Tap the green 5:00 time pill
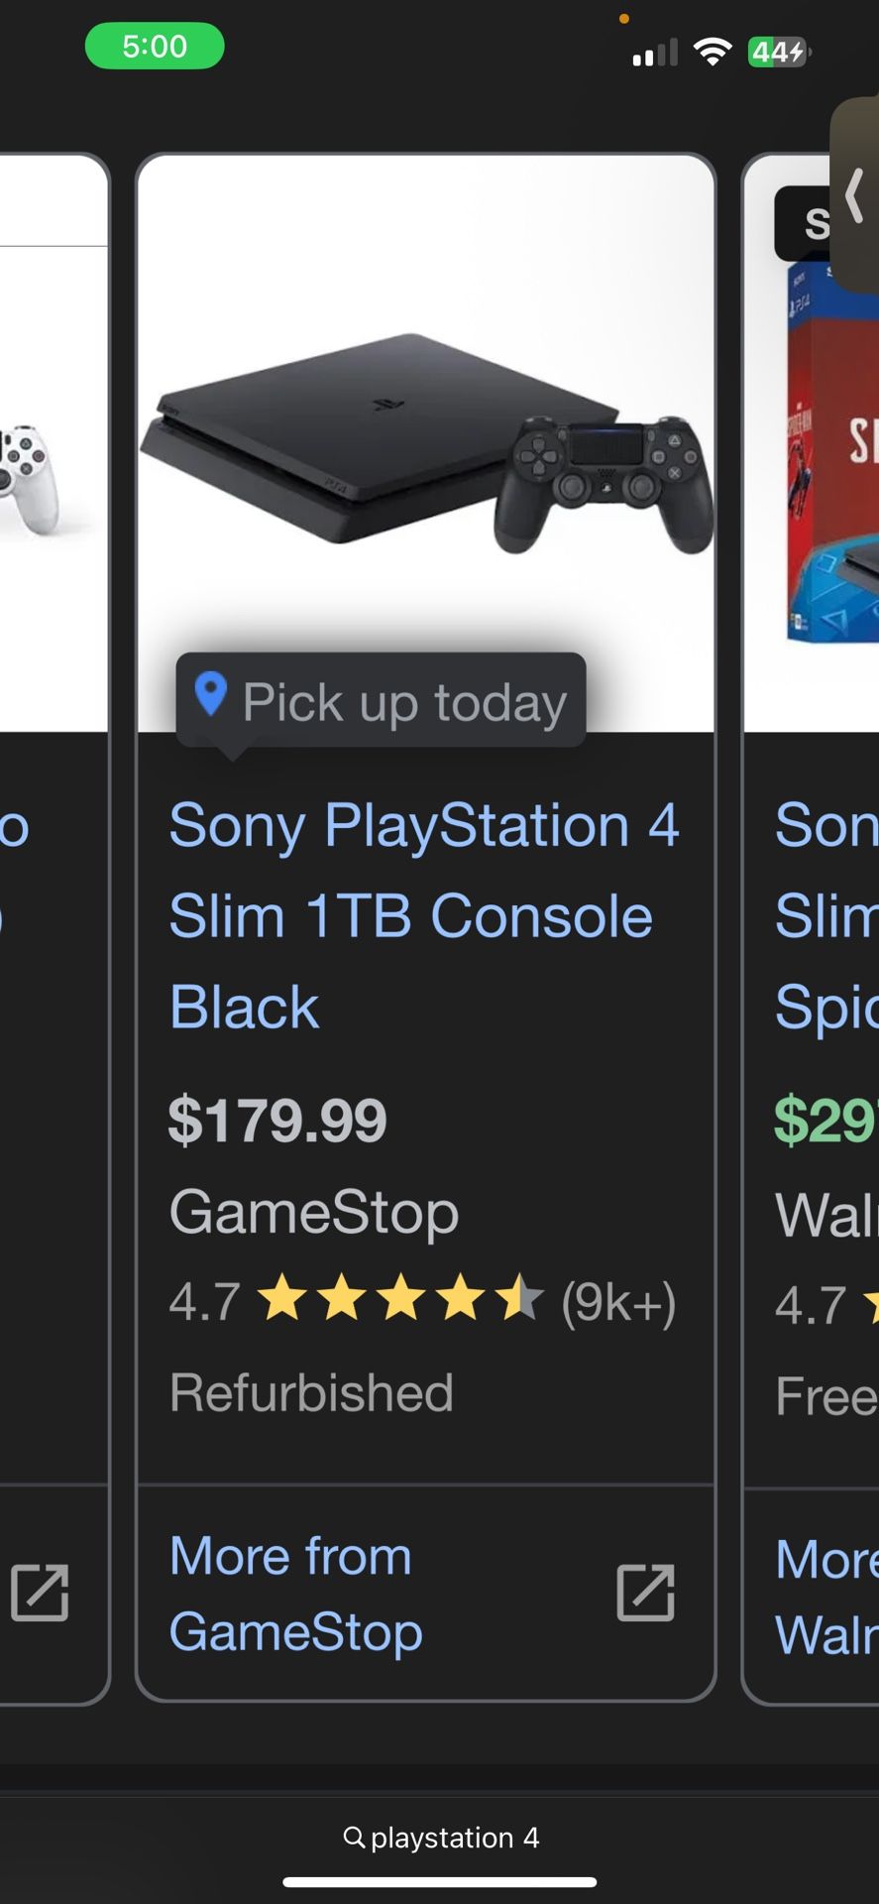 coord(155,46)
